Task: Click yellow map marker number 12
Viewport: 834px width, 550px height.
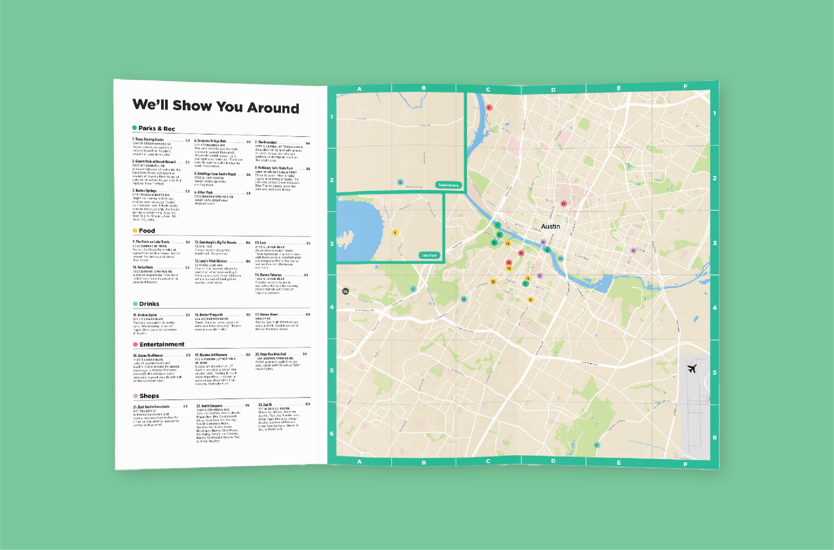Action: 530,300
